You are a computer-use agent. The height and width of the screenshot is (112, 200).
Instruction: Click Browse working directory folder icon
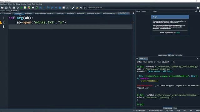coord(198,8)
